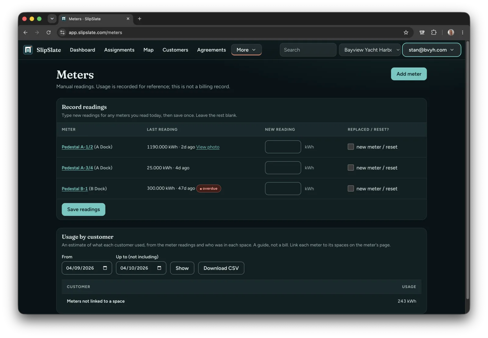Open the Customers page

click(175, 50)
